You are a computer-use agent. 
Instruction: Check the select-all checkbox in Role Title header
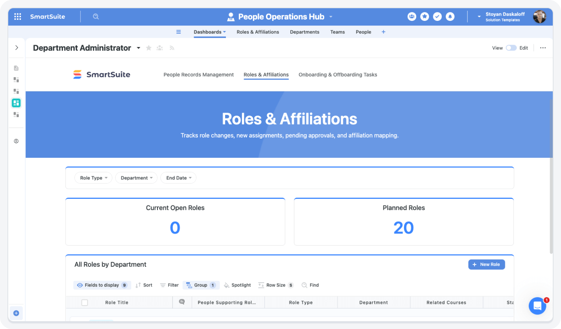point(85,303)
